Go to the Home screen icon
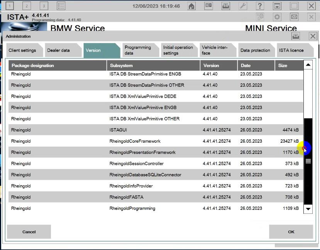320x250 pixels. [191, 6]
